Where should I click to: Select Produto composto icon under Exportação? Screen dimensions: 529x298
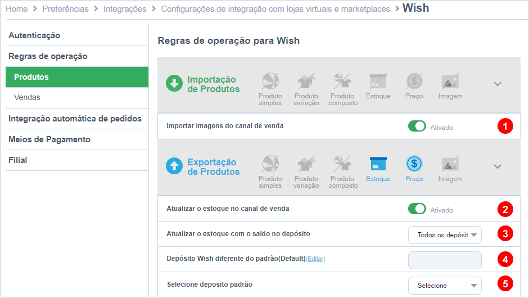(342, 164)
